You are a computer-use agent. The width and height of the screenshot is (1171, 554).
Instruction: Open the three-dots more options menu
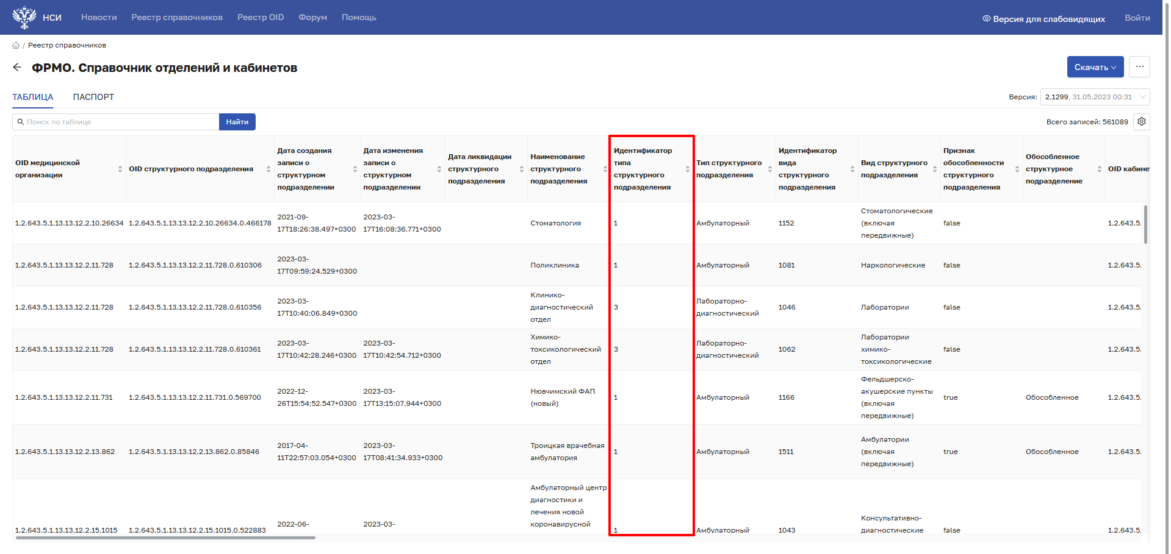point(1139,67)
